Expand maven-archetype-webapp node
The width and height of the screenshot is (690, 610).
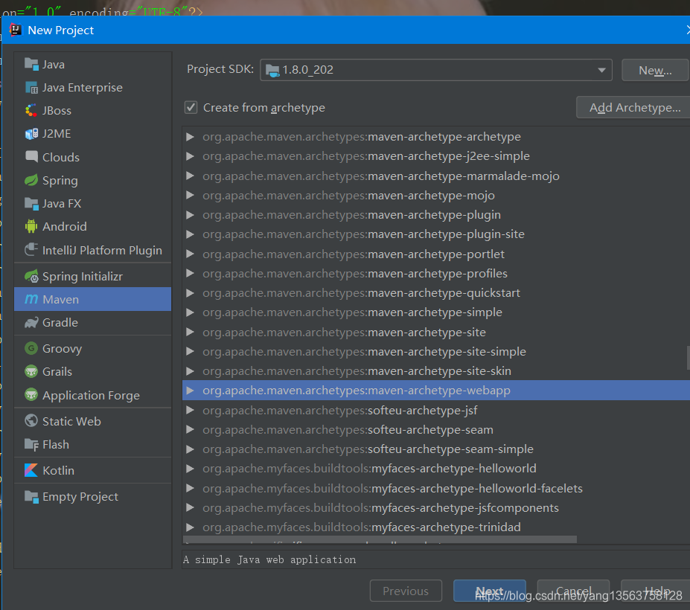click(190, 391)
